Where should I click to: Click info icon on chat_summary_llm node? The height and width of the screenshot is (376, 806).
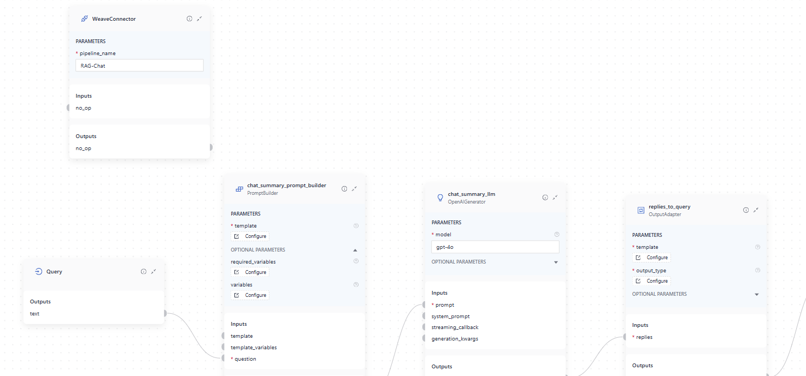pyautogui.click(x=545, y=198)
